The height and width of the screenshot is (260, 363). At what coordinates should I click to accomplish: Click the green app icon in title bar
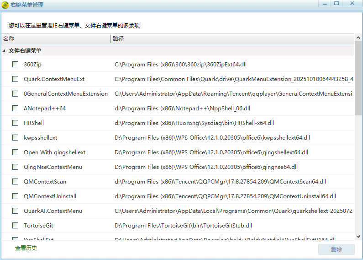5,5
